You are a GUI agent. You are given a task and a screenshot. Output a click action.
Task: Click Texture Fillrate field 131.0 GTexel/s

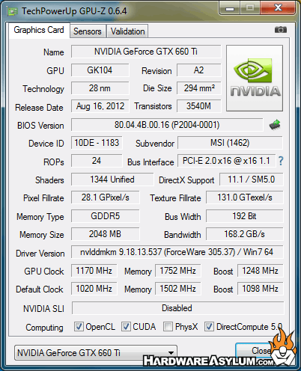[245, 197]
